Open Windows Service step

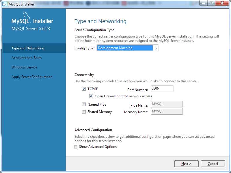[x=25, y=67]
